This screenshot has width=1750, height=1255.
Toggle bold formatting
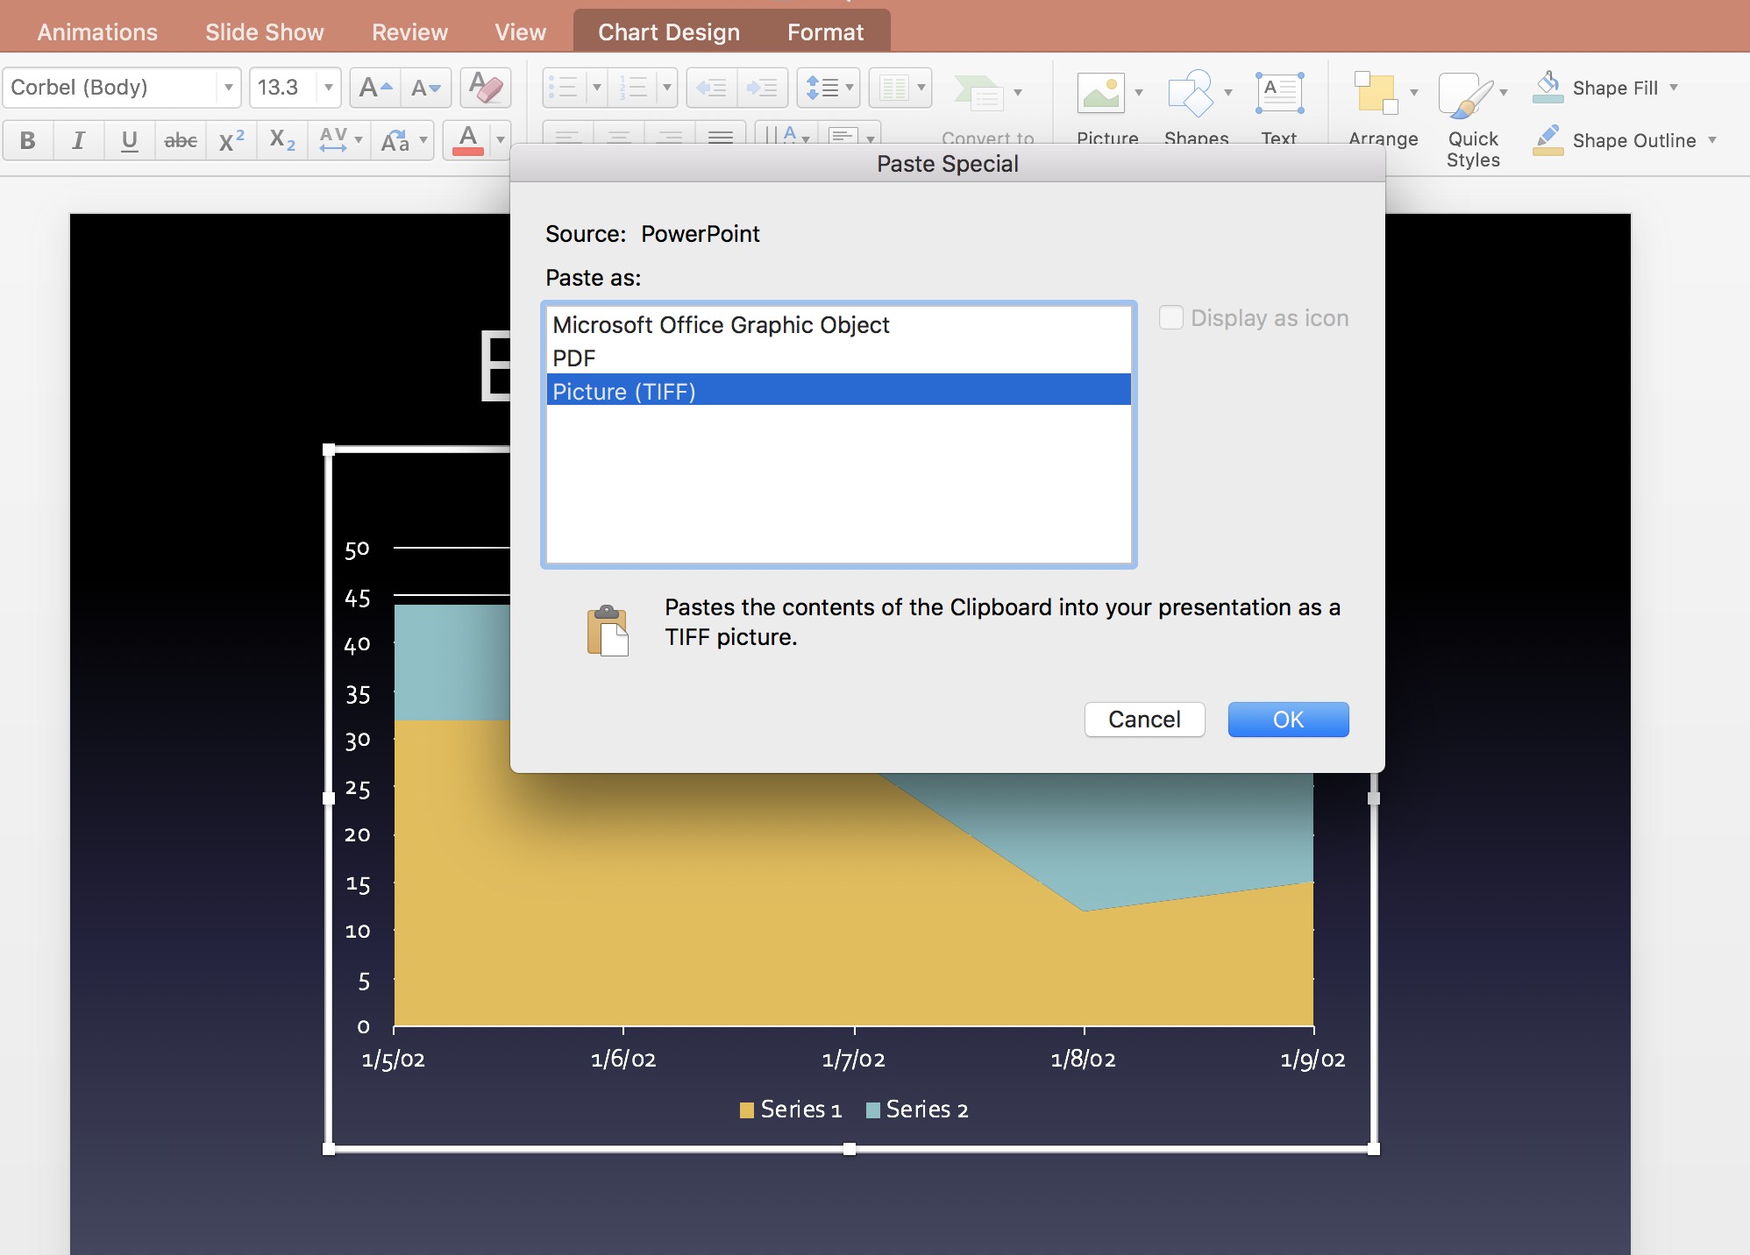[x=27, y=139]
